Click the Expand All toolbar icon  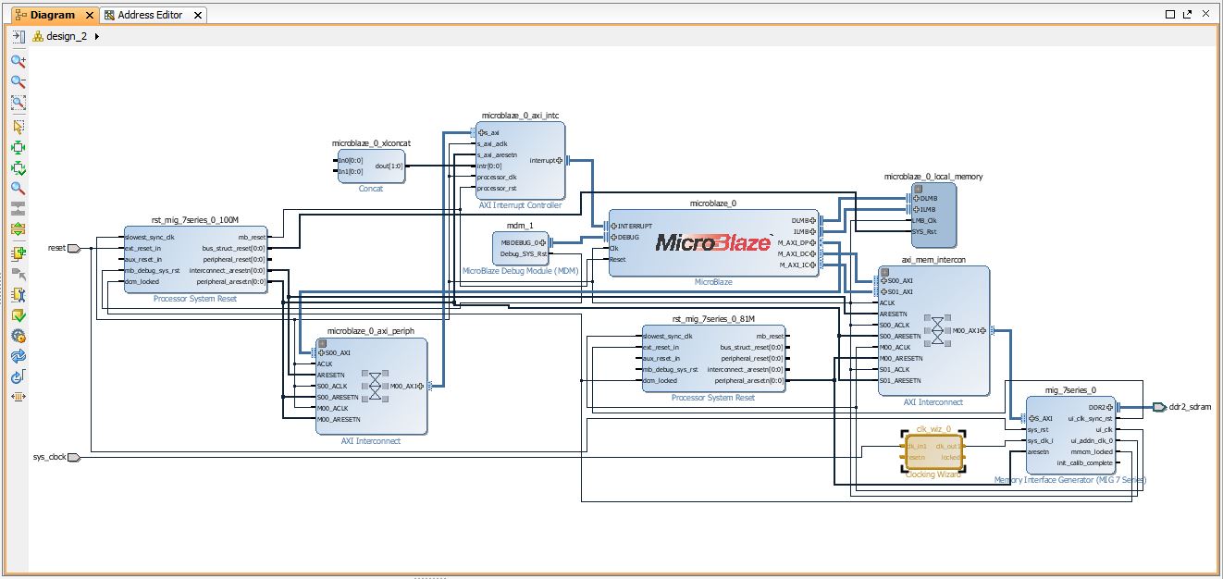tap(18, 229)
